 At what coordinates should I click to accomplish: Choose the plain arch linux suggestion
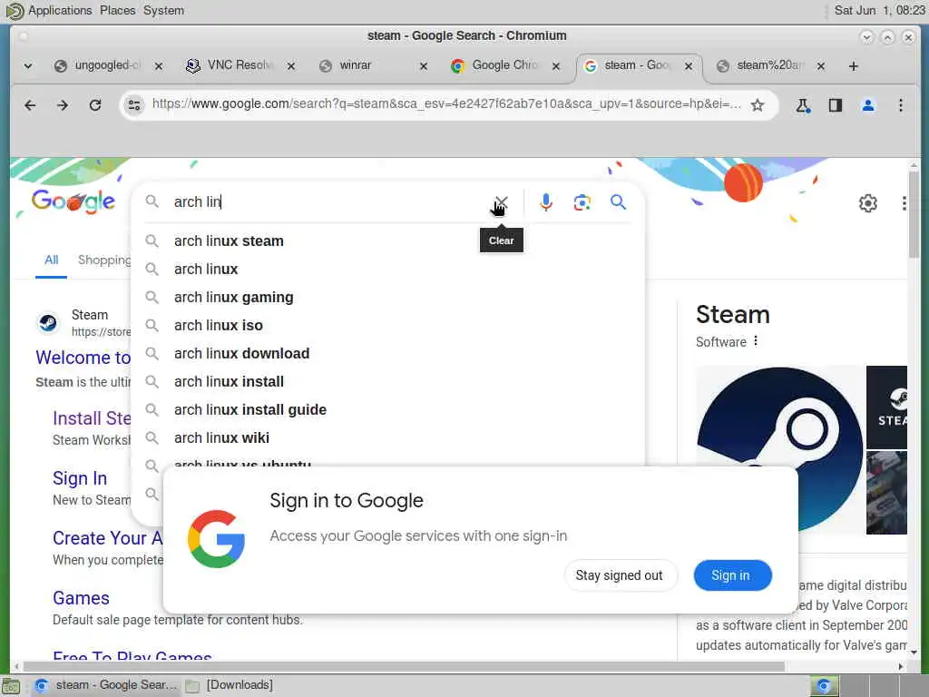(x=388, y=269)
